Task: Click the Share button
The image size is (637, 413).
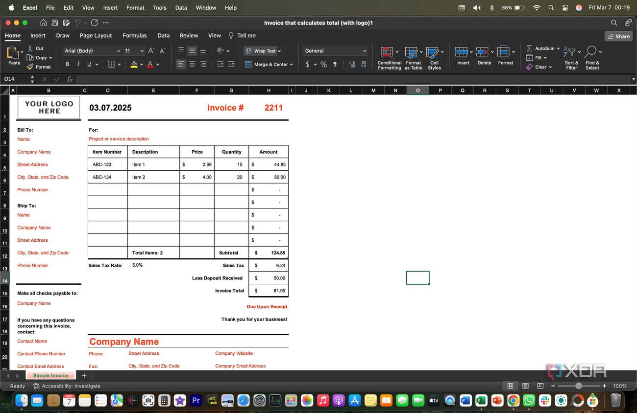Action: (x=618, y=36)
